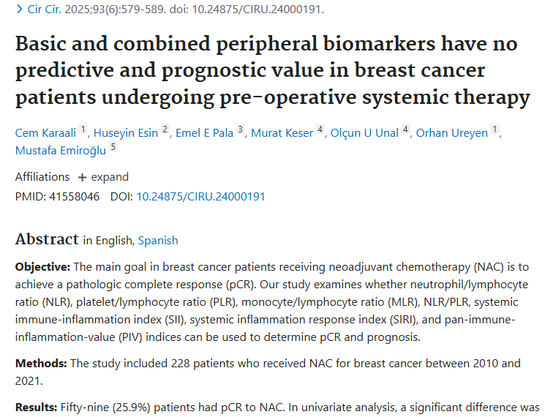Open author Cem Karaali's link
This screenshot has width=556, height=417.
pyautogui.click(x=46, y=133)
